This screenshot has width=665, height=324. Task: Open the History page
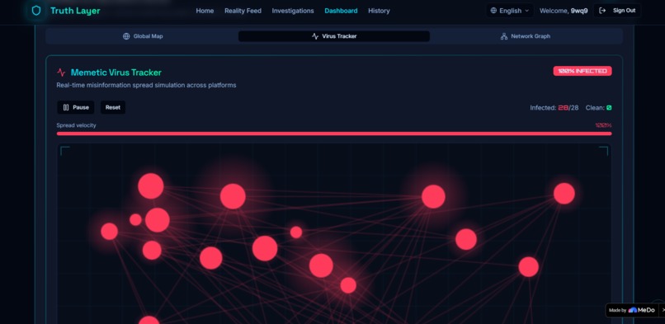pyautogui.click(x=379, y=11)
